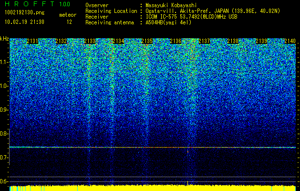Select the ICOM IC-575 receiver description
This screenshot has width=300, height=191.
point(191,17)
